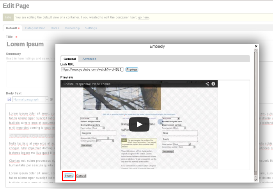Open the Categorization tab
The width and height of the screenshot is (273, 189).
pyautogui.click(x=35, y=28)
